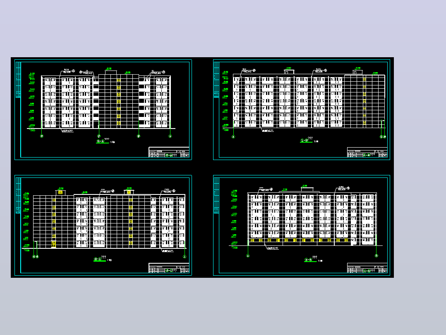Select the cyan revision strip on the bottom-left sheet
Image resolution: width=446 pixels, height=335 pixels.
click(x=18, y=195)
